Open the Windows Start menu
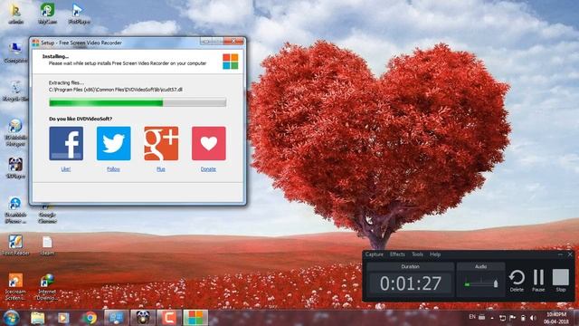The image size is (579, 326). (x=11, y=318)
